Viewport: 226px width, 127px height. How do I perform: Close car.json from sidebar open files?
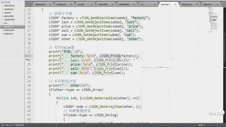tap(2, 13)
